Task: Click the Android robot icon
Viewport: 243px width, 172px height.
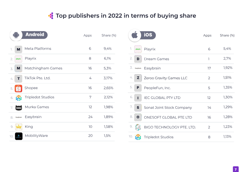Action: tap(16, 35)
